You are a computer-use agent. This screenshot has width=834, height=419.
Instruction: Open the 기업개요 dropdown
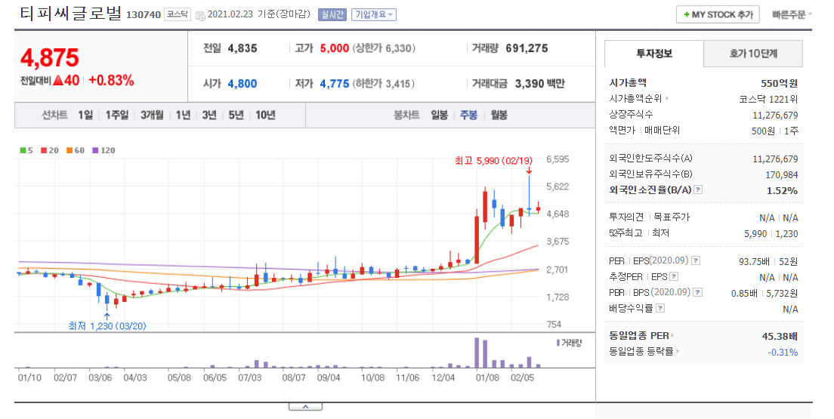pos(374,15)
